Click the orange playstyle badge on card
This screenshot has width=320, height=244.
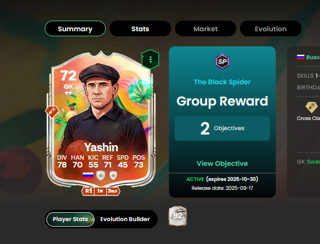pos(52,111)
